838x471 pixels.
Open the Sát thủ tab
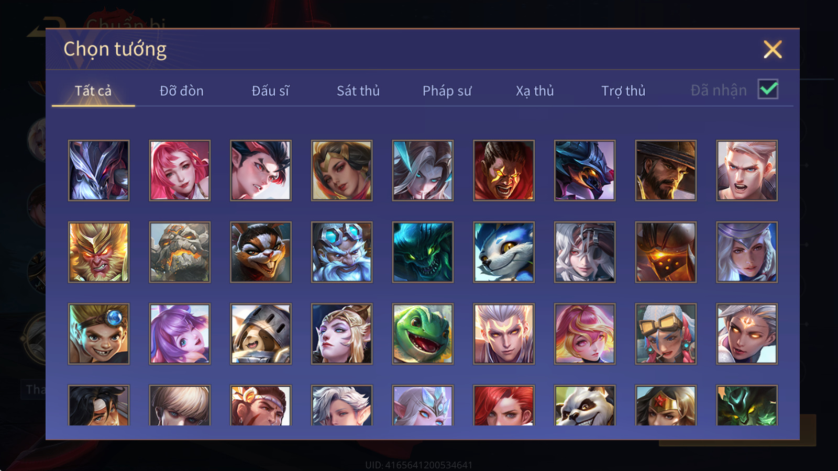pyautogui.click(x=358, y=91)
